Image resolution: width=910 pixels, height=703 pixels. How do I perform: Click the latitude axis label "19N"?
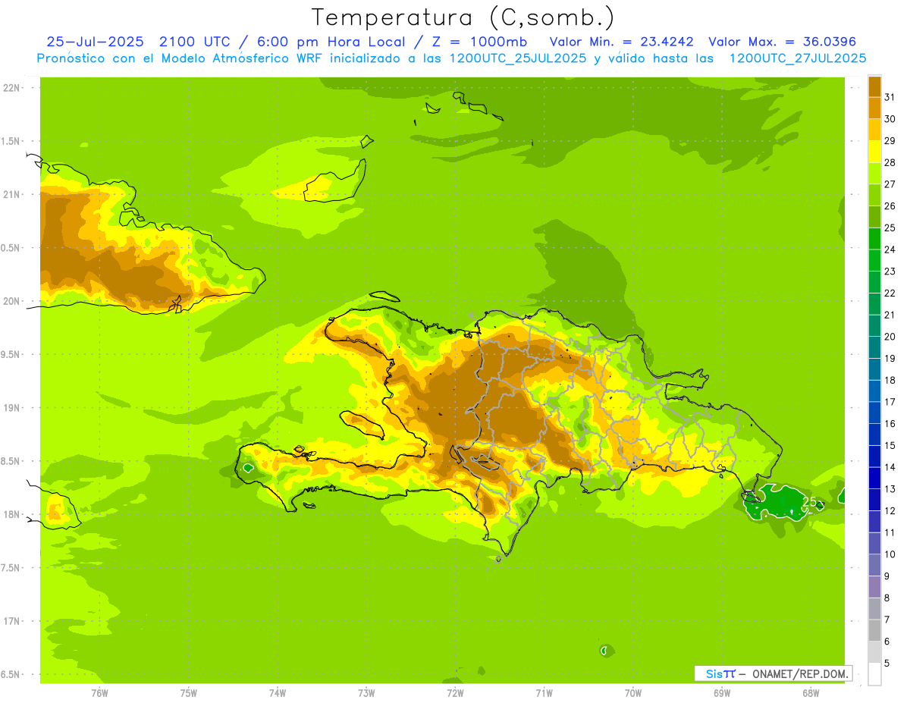click(x=12, y=408)
